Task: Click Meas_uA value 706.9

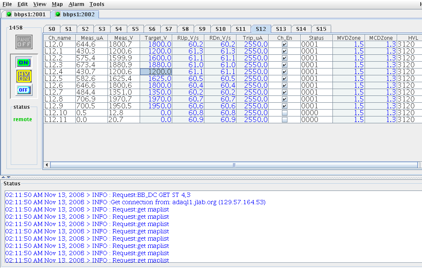Action: point(92,99)
